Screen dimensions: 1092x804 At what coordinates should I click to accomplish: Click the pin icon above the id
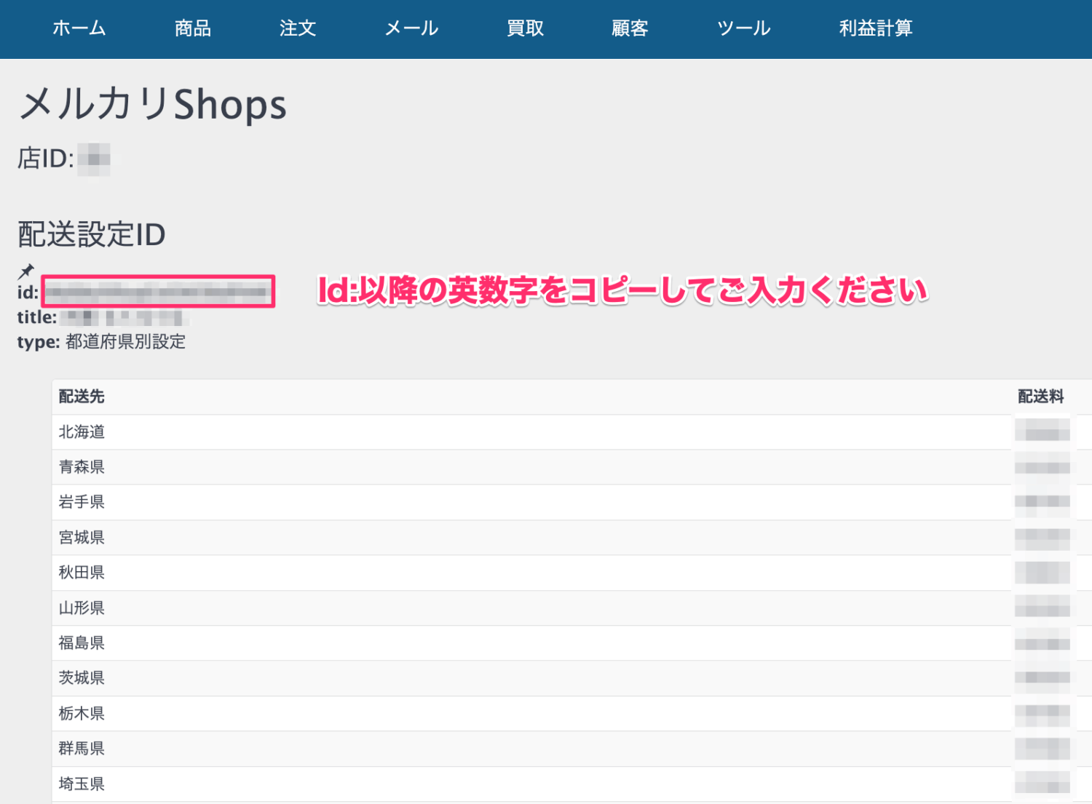click(x=26, y=271)
